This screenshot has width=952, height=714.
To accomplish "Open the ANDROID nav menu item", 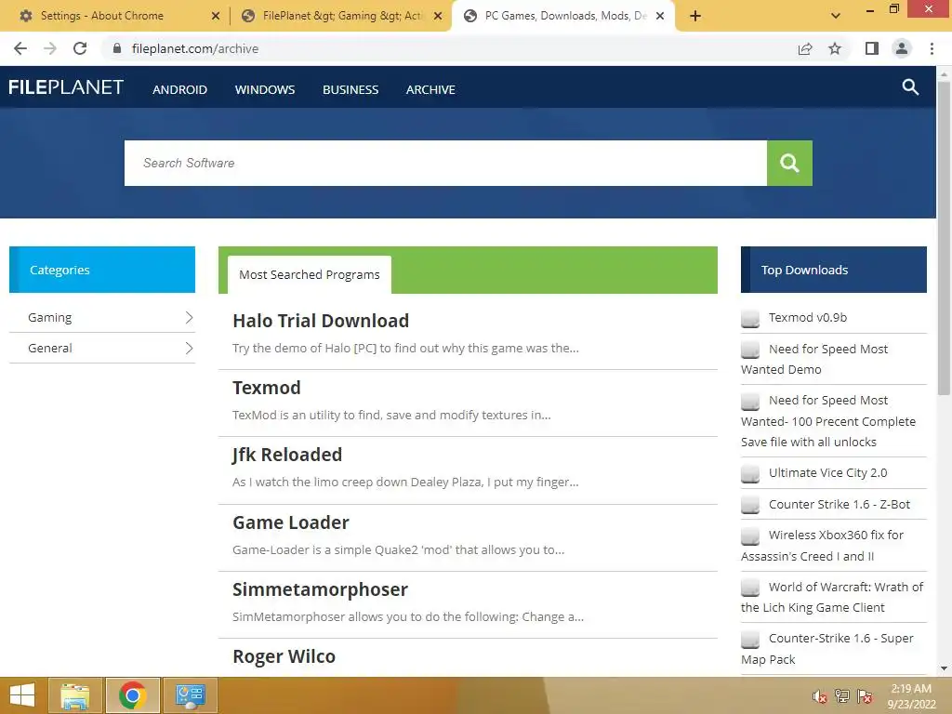I will click(179, 90).
